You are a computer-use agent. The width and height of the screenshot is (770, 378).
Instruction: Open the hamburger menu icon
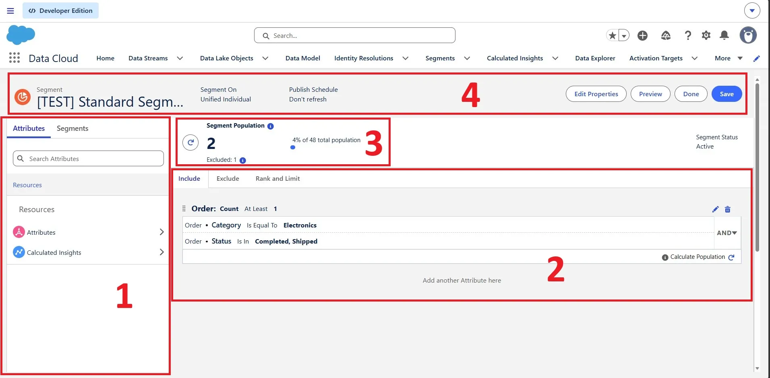(10, 11)
